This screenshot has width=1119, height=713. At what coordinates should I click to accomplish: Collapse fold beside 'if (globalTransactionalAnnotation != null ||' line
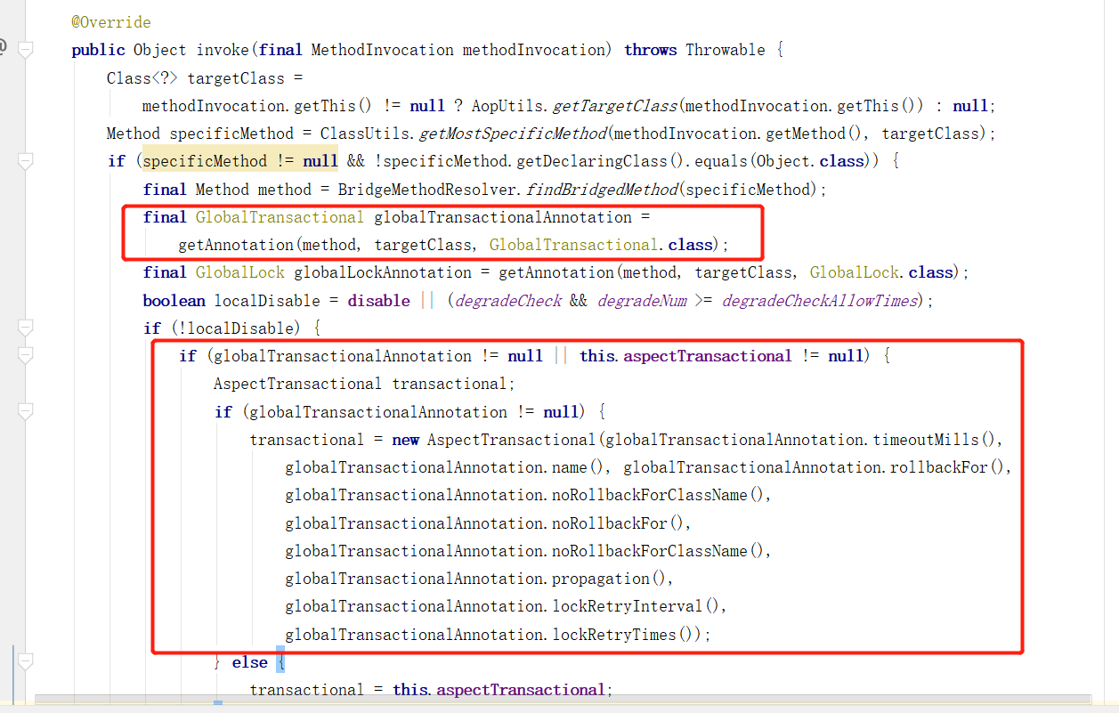pyautogui.click(x=25, y=355)
